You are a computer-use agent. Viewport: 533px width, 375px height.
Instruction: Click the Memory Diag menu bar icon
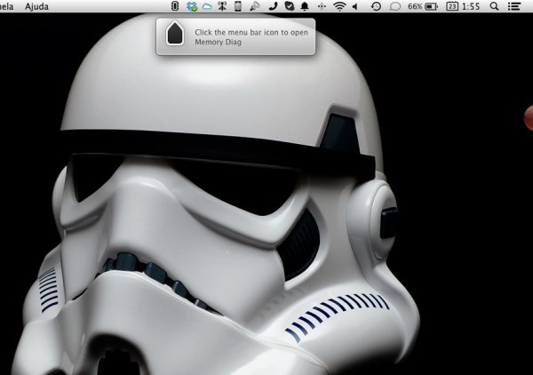(x=175, y=6)
